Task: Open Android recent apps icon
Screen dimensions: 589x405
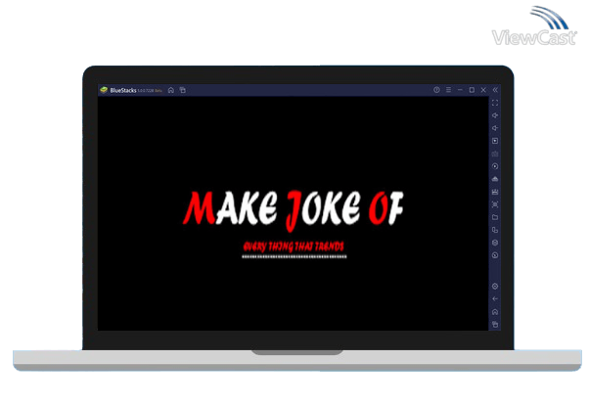Action: tap(495, 324)
